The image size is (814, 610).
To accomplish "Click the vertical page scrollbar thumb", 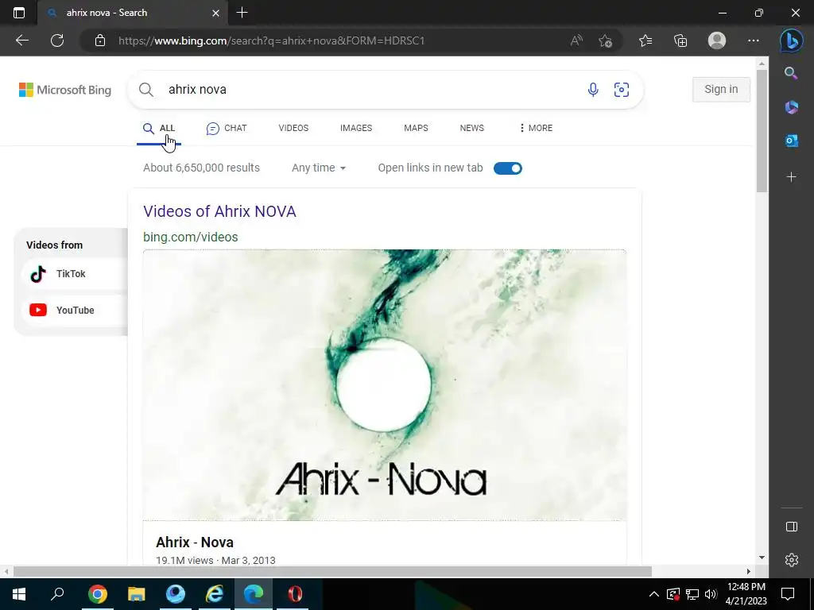I will pos(762,131).
